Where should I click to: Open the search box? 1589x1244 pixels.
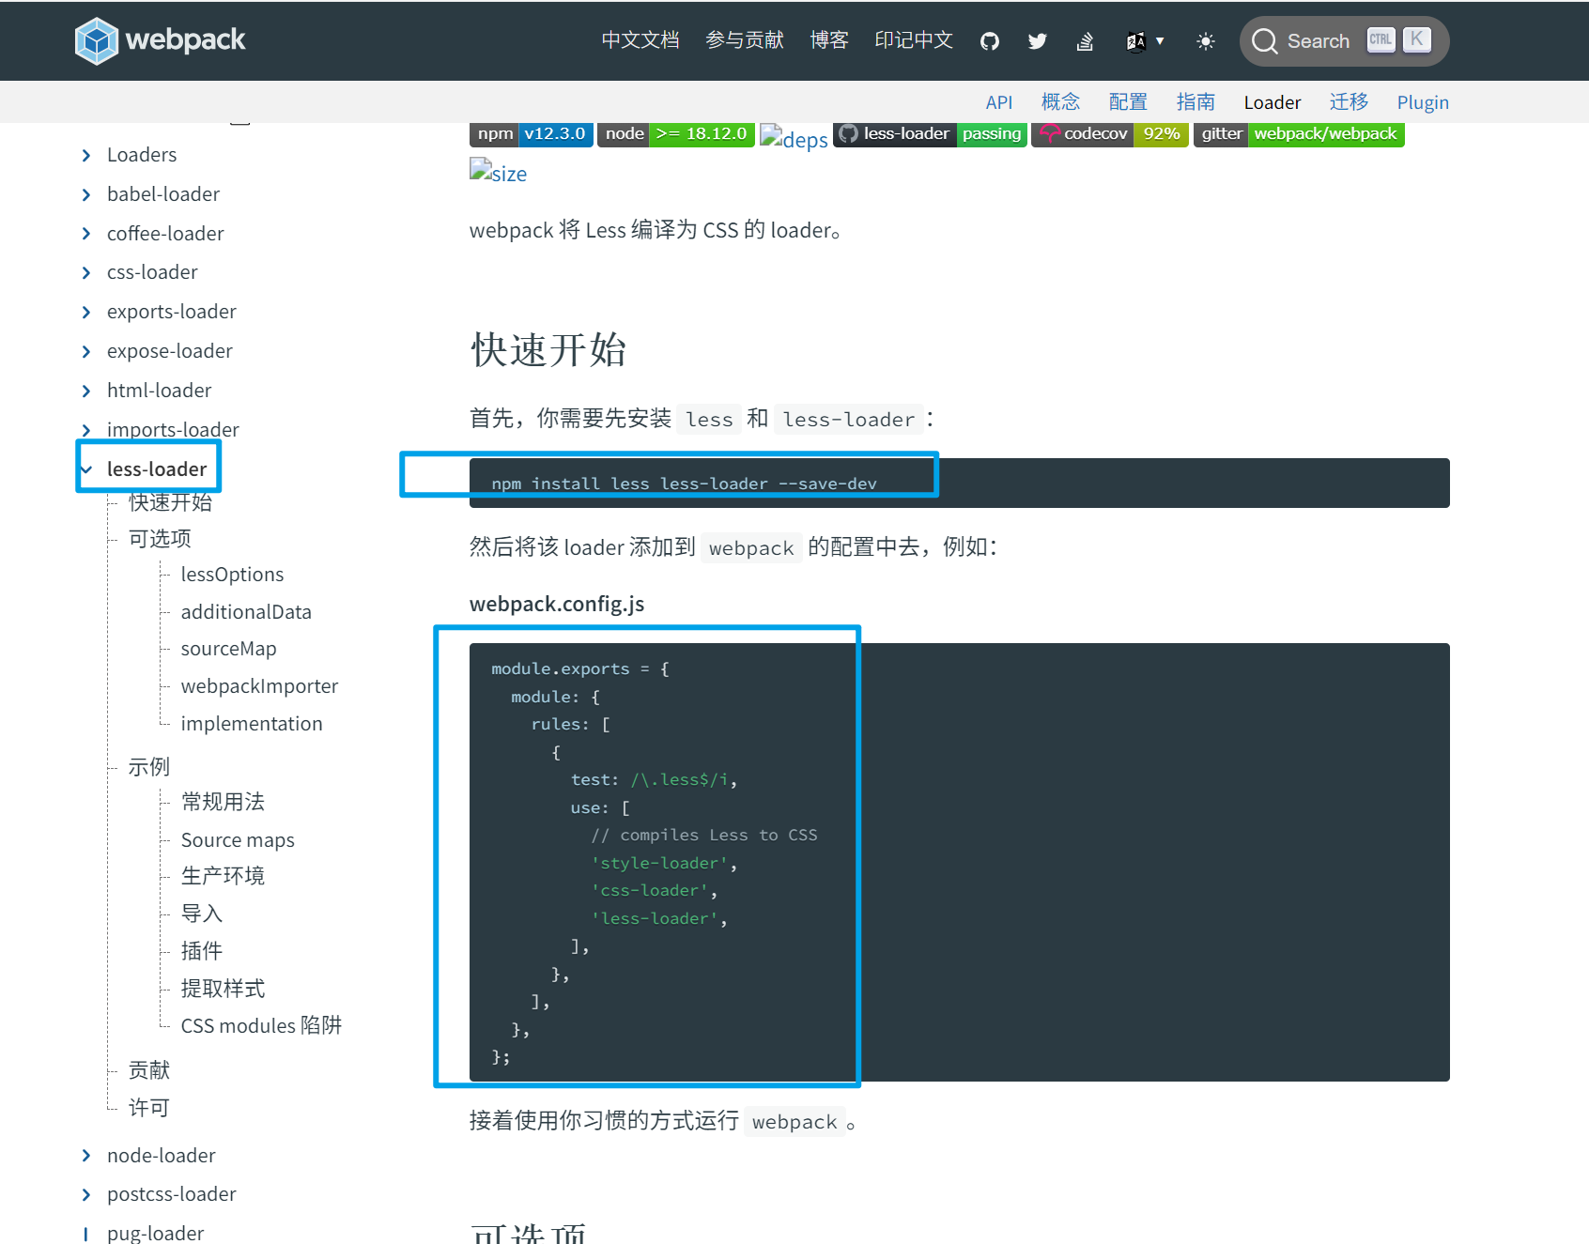1317,40
